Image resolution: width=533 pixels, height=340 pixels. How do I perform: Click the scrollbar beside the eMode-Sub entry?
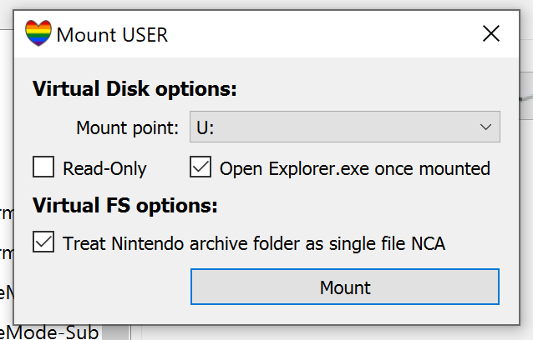click(119, 332)
